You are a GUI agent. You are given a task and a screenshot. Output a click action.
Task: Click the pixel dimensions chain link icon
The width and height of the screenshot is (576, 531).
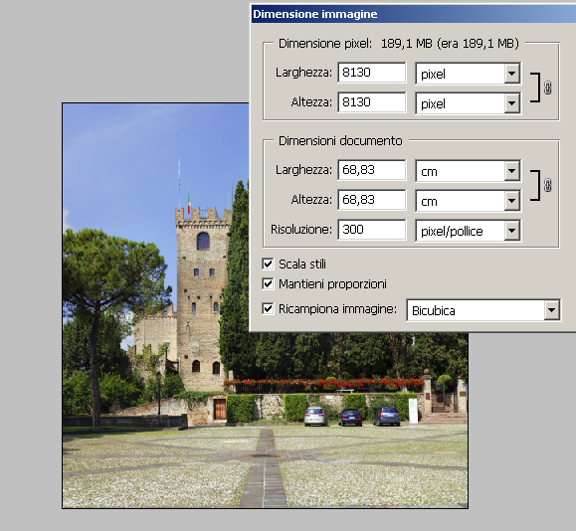(x=547, y=88)
